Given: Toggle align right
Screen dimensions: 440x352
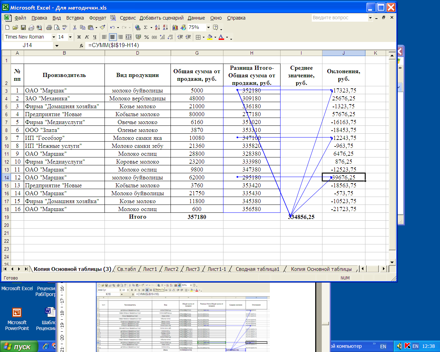Looking at the screenshot, I should click(120, 37).
